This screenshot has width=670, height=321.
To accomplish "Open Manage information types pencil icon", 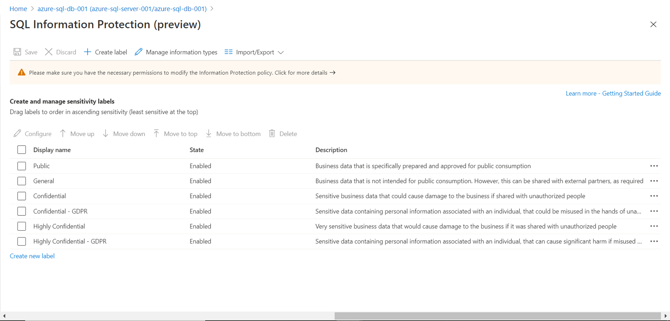I will click(138, 52).
